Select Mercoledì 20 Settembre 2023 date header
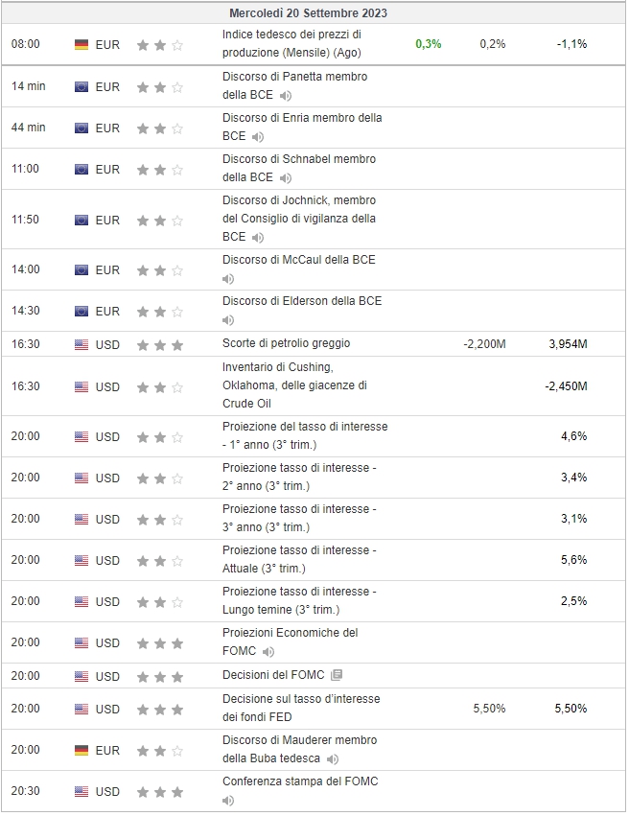The image size is (629, 816). point(309,13)
